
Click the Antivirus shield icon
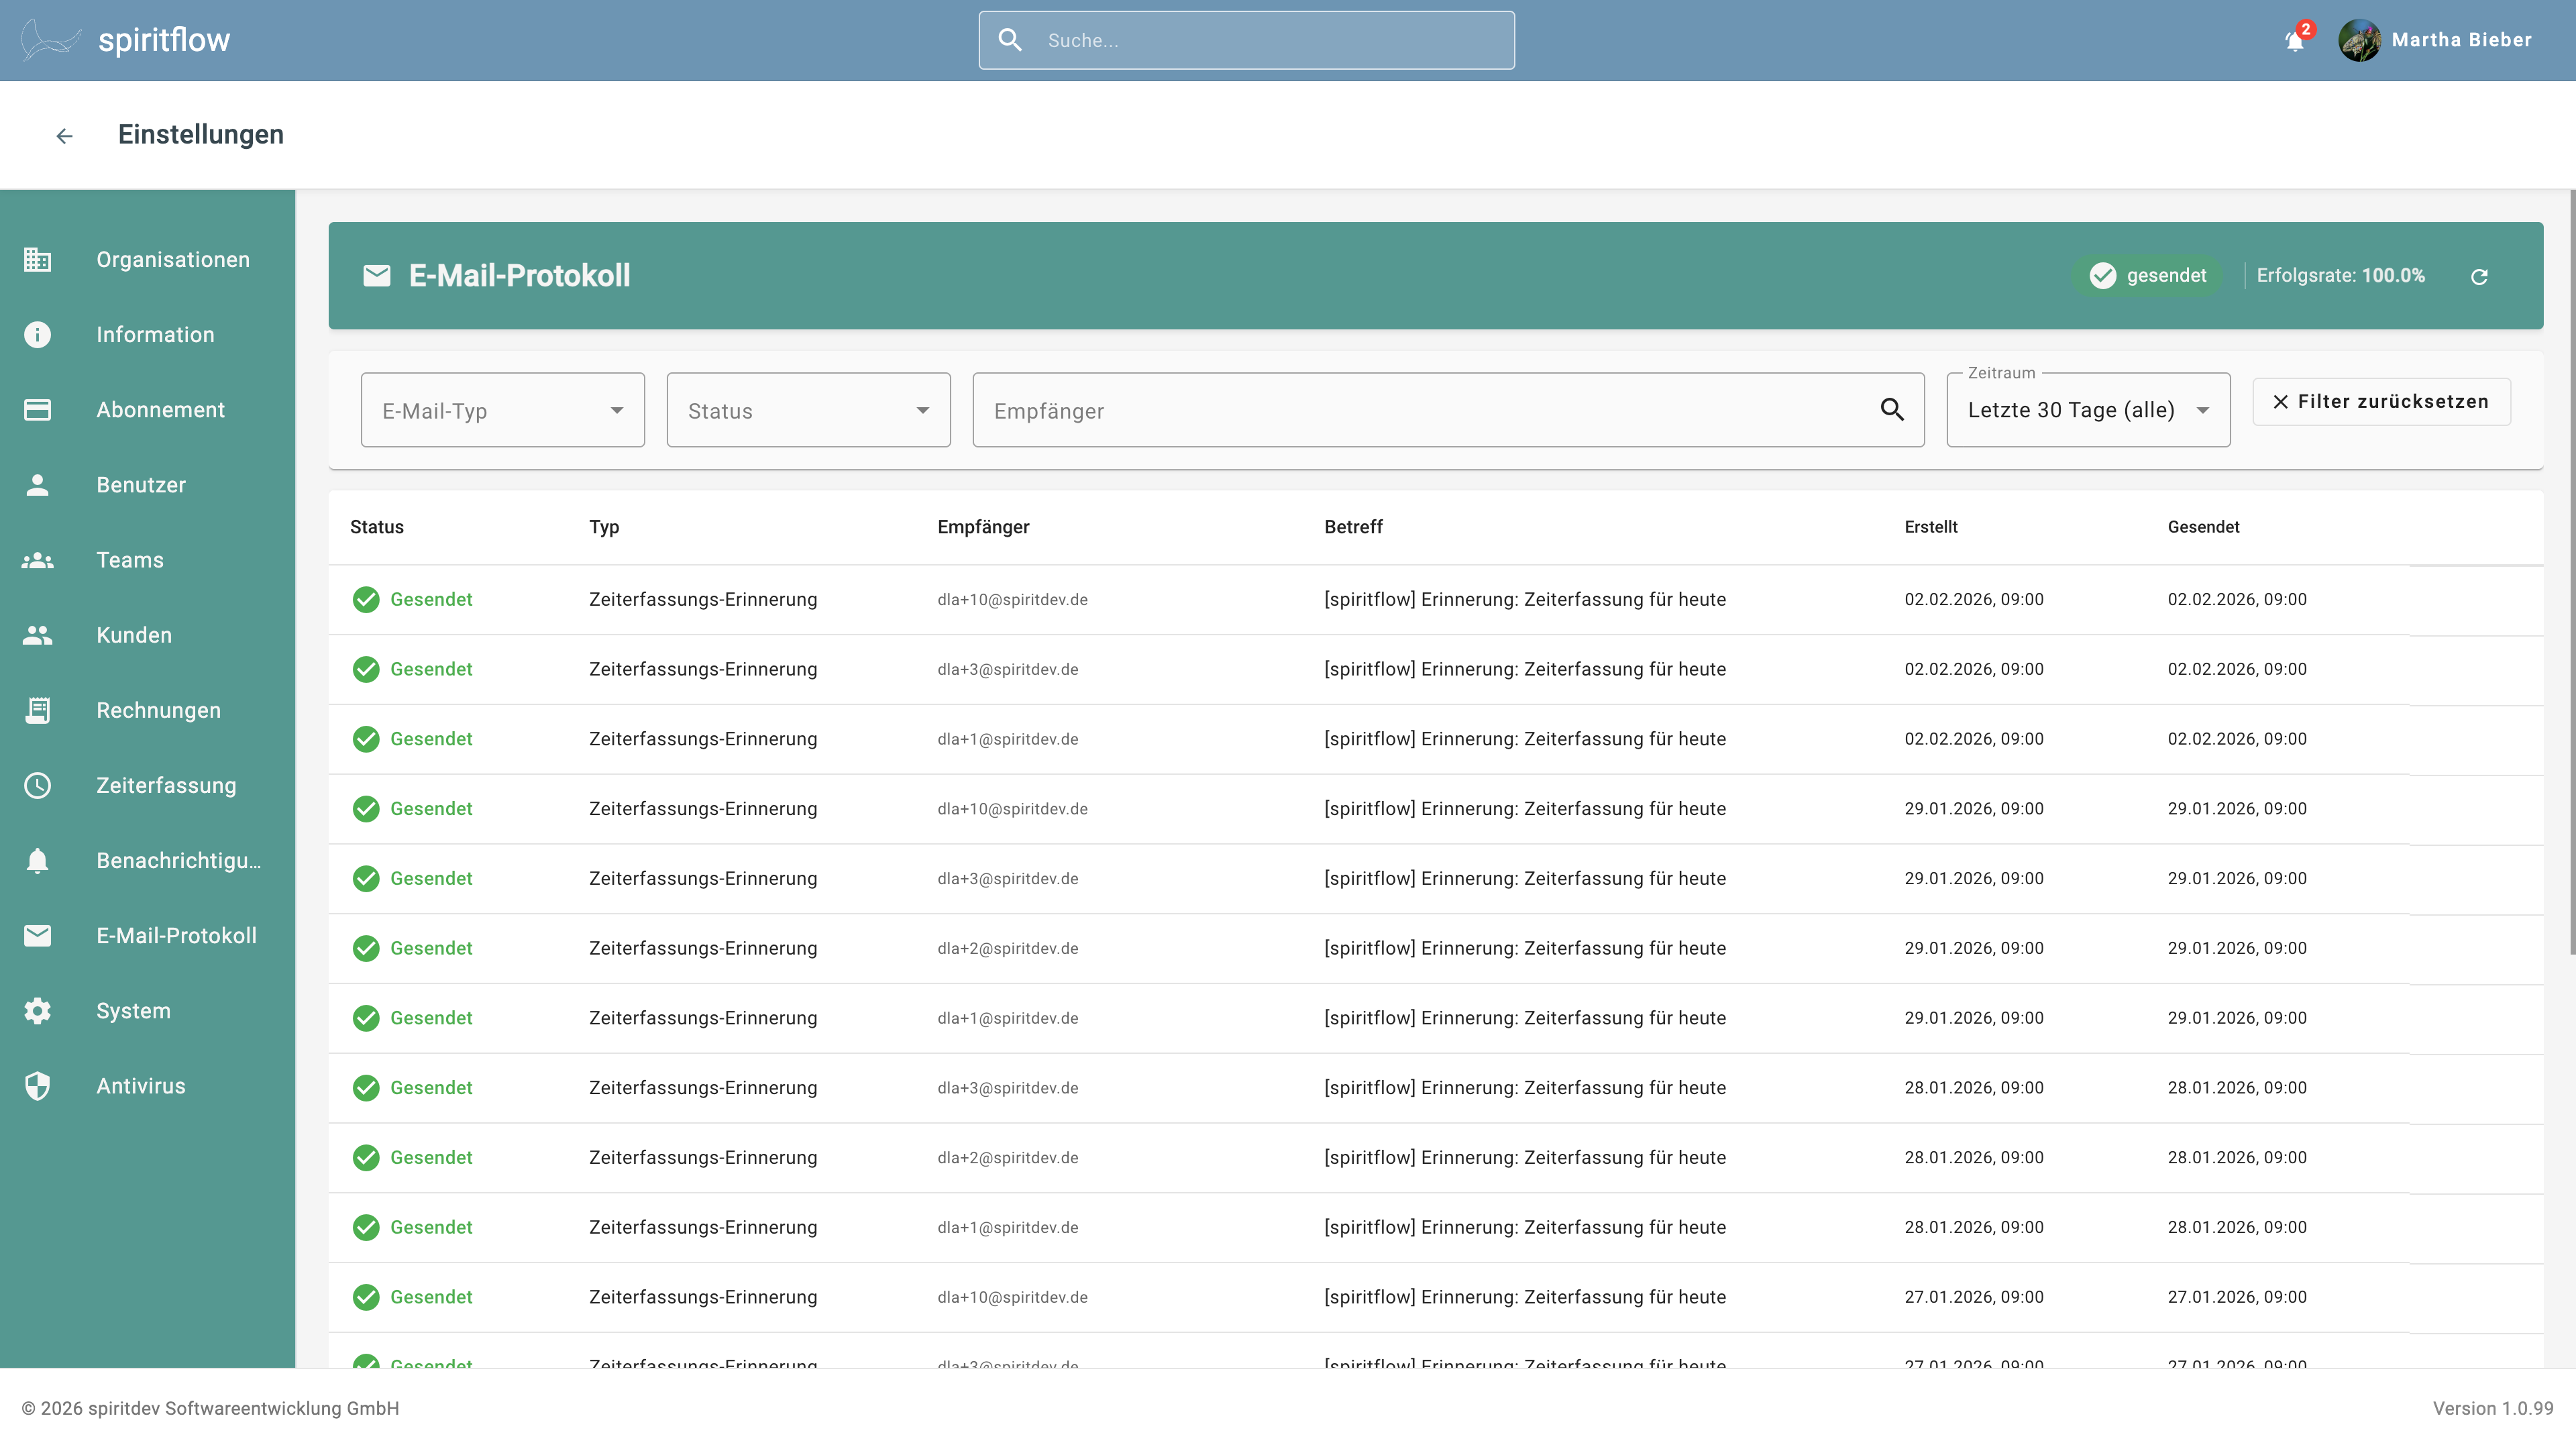[x=38, y=1085]
